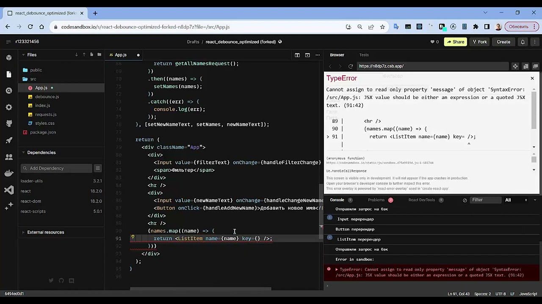542x304 pixels.
Task: Click the upload files arrow icon
Action: click(x=84, y=55)
